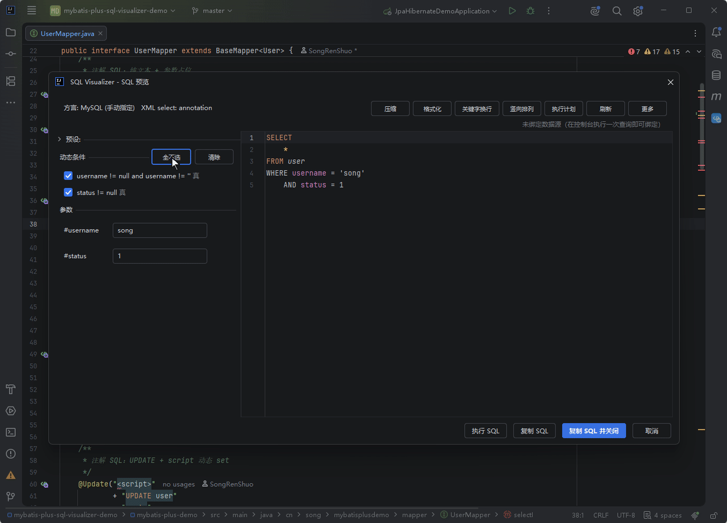Open IDE settings gear icon
The width and height of the screenshot is (727, 523).
(x=638, y=11)
